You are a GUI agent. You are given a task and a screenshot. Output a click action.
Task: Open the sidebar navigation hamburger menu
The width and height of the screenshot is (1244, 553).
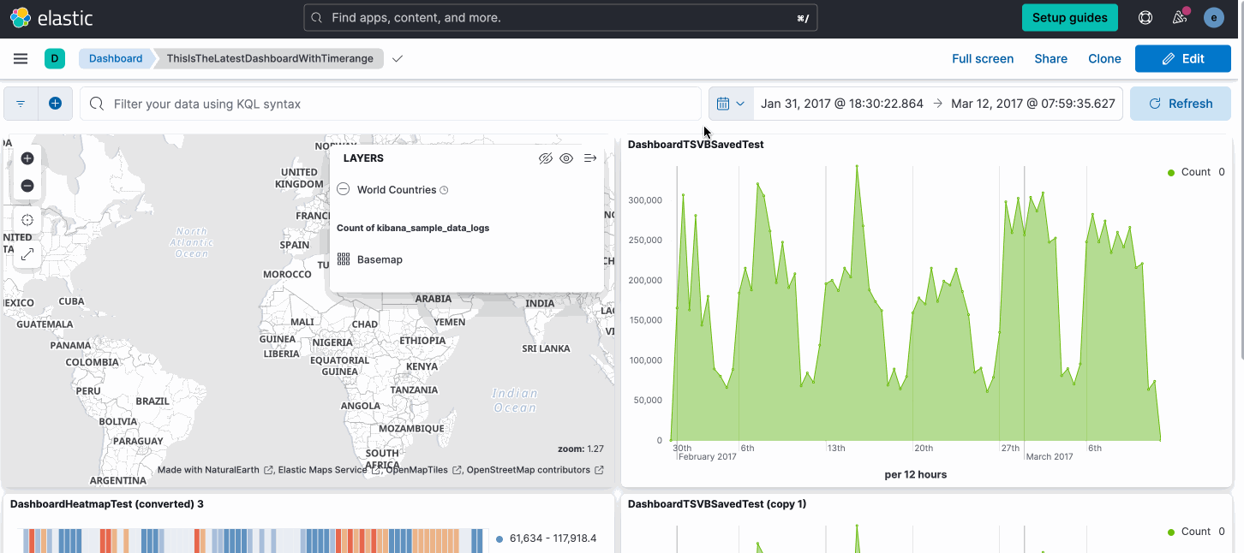(21, 58)
